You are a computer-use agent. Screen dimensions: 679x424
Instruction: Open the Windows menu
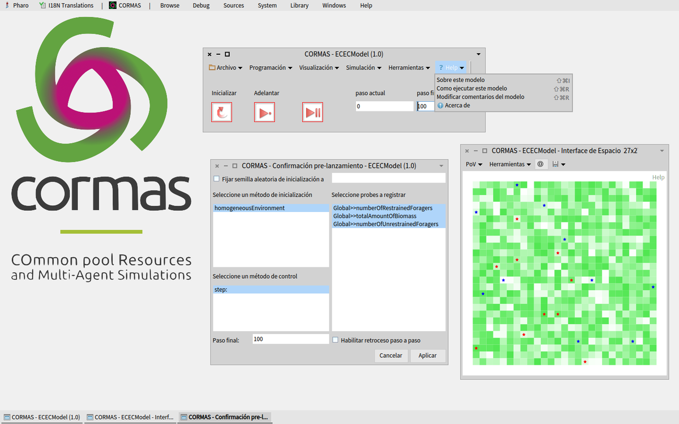(334, 5)
